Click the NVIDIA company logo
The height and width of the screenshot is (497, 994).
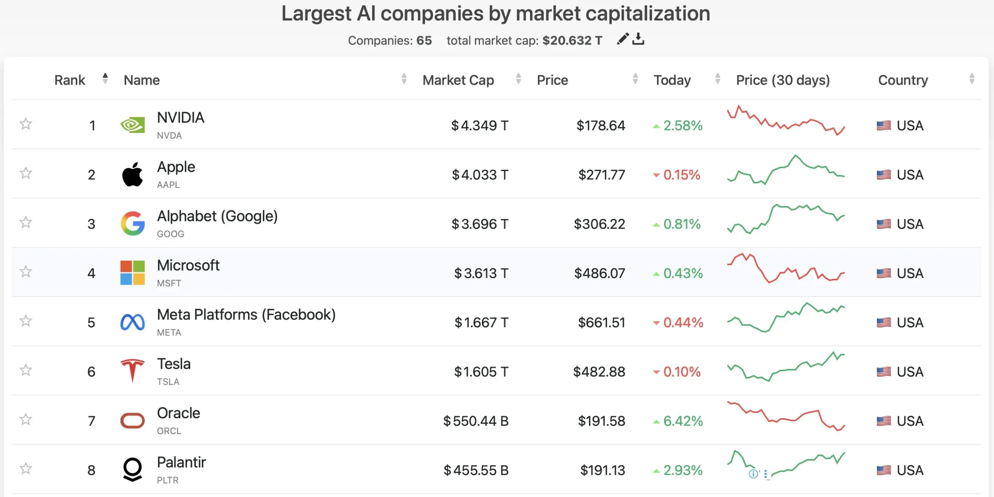point(132,125)
